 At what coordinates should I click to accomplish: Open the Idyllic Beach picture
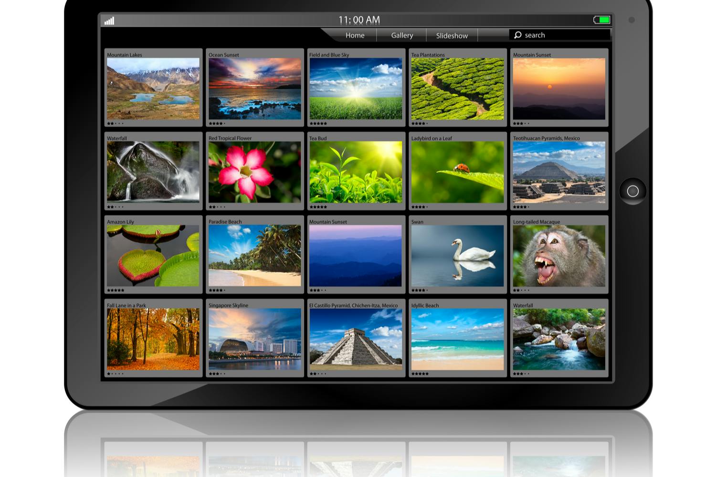tap(457, 339)
